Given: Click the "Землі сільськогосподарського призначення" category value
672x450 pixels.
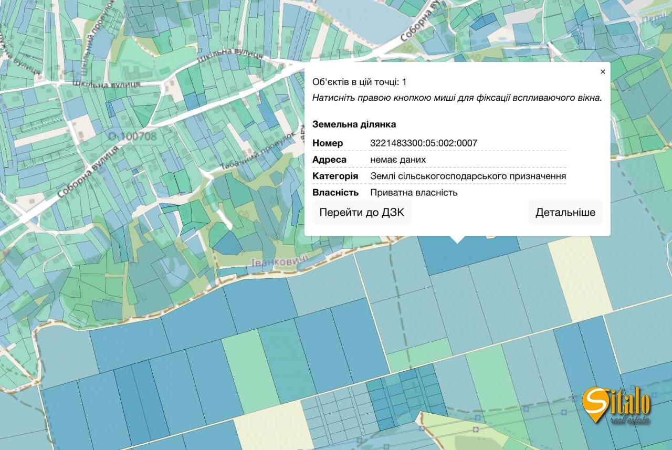Looking at the screenshot, I should point(468,176).
